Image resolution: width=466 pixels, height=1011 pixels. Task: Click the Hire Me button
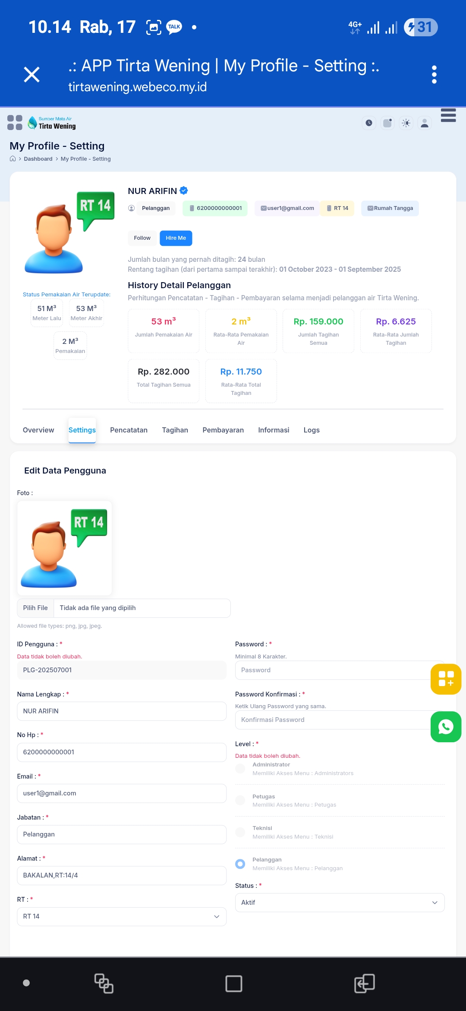coord(176,238)
